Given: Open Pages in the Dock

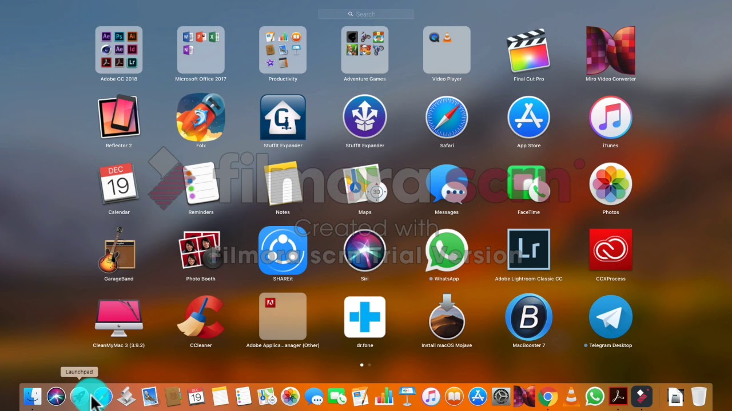Looking at the screenshot, I should [x=360, y=396].
